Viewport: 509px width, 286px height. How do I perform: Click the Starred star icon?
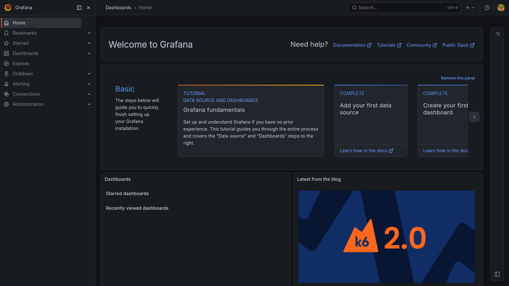tap(6, 43)
